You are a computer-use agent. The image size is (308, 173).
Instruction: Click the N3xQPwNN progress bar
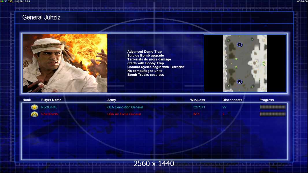tap(272, 114)
